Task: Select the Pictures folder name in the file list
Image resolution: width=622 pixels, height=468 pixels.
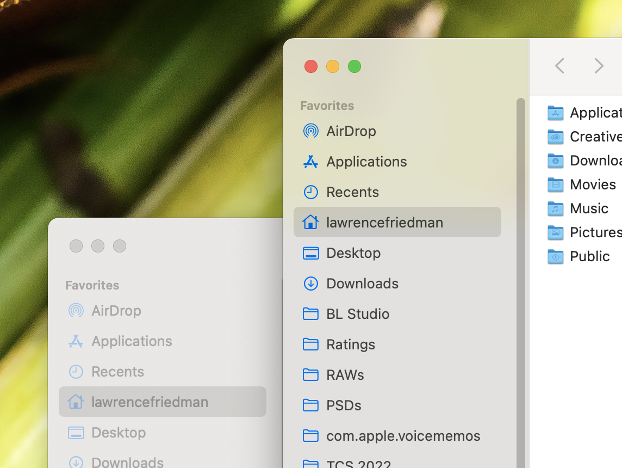Action: tap(596, 232)
